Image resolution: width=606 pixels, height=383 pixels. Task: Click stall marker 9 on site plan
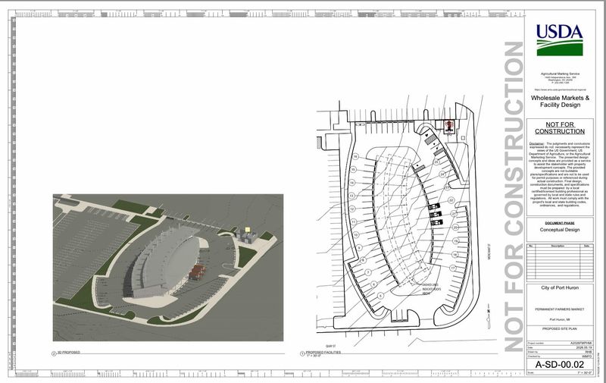pos(359,247)
